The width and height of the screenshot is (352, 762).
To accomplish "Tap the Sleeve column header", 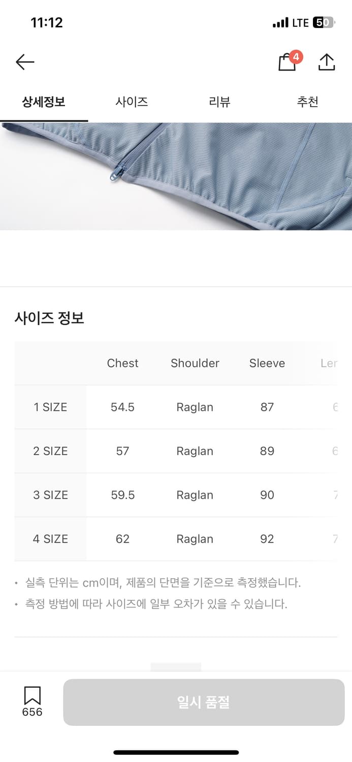I will click(x=267, y=363).
